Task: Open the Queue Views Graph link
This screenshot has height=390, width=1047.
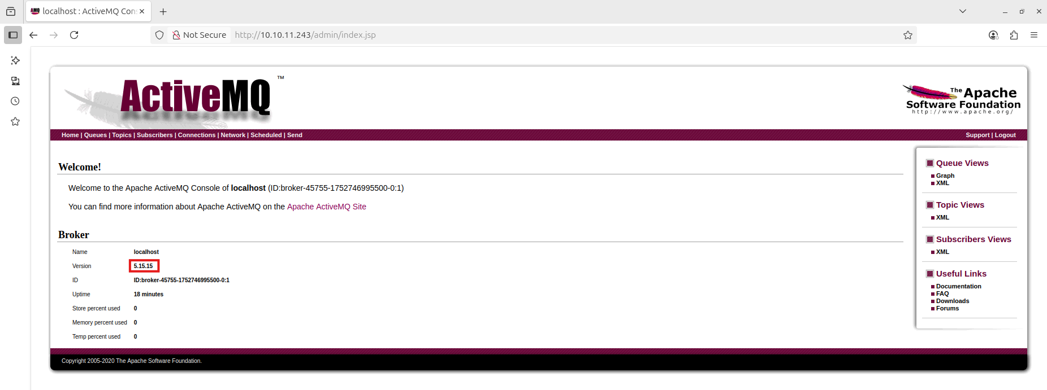Action: (945, 176)
